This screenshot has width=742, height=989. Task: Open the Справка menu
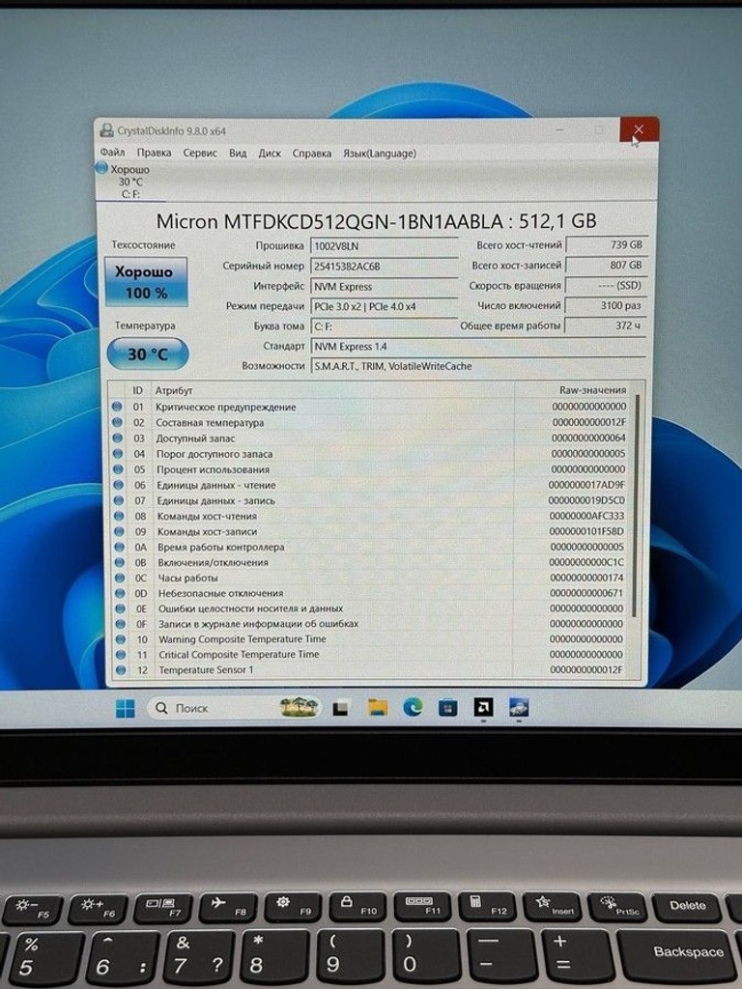click(x=312, y=154)
